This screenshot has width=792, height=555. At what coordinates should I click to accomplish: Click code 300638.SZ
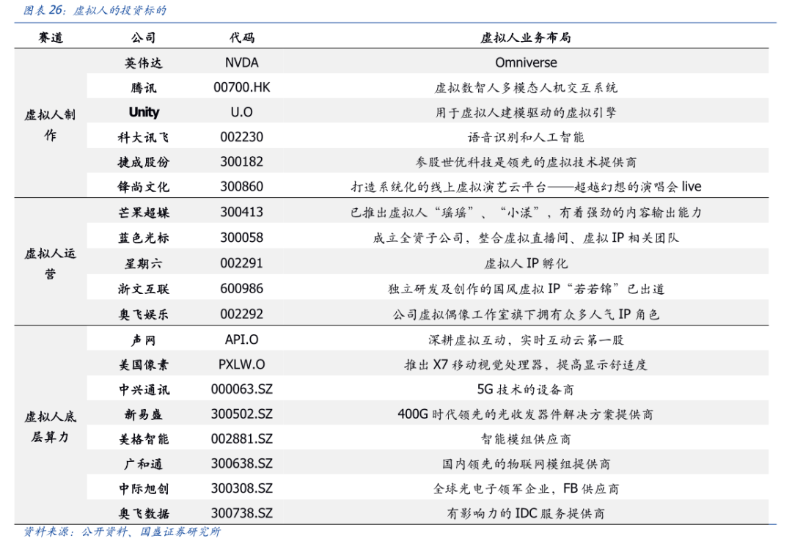click(x=242, y=463)
